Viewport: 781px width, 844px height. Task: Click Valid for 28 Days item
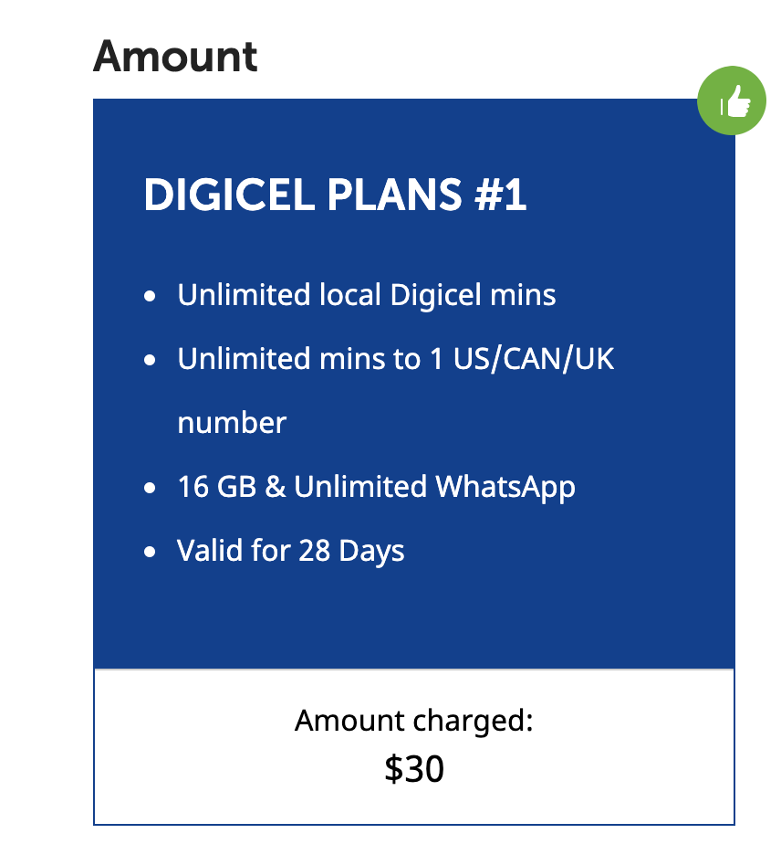point(291,551)
